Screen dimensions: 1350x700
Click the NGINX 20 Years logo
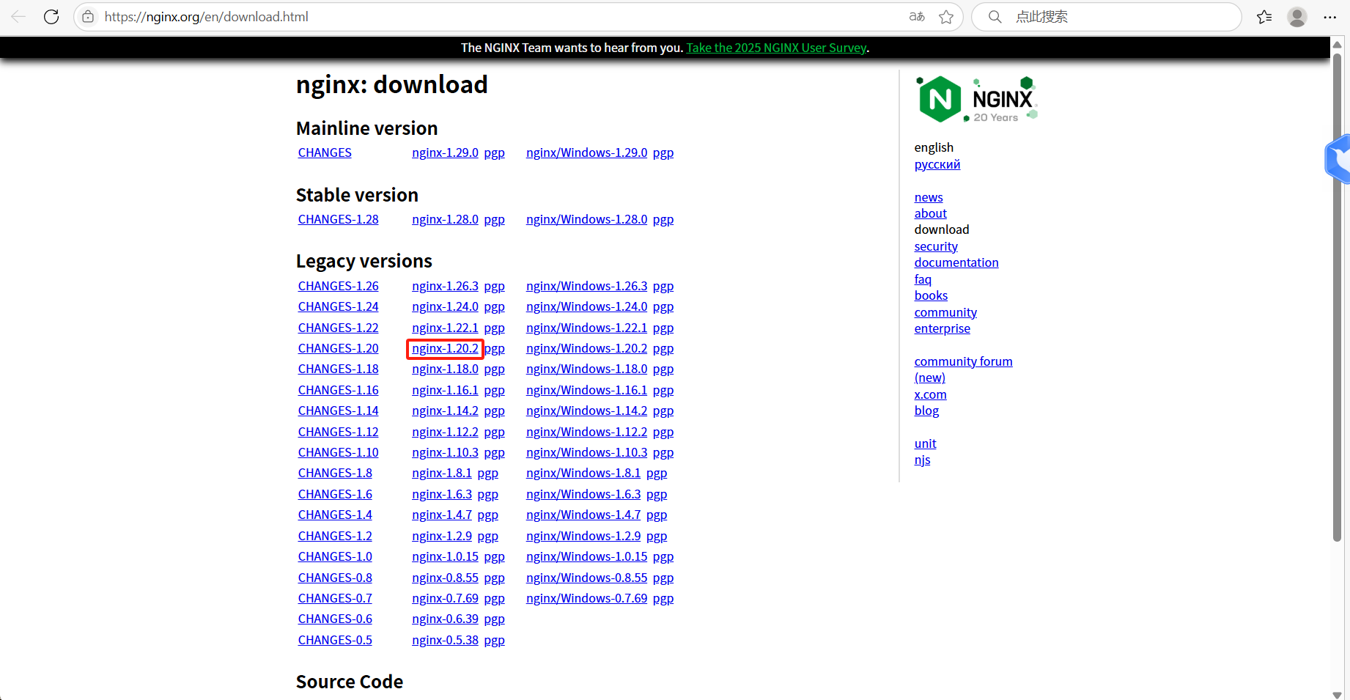pyautogui.click(x=977, y=99)
